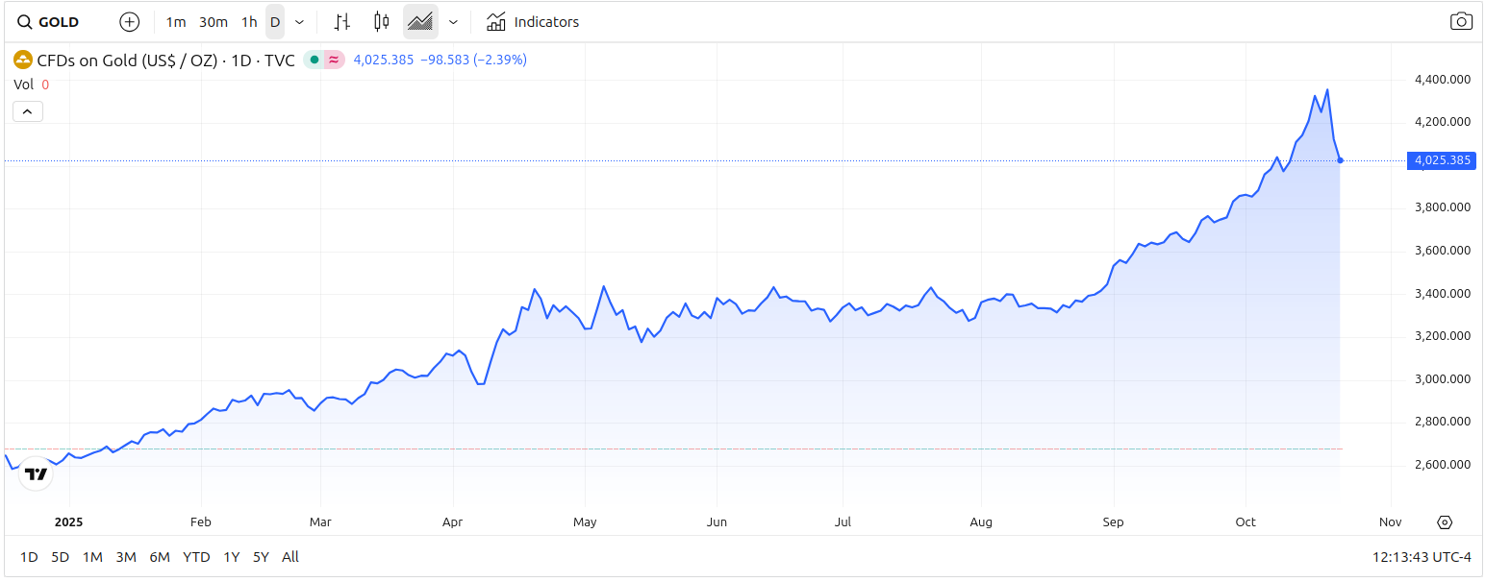This screenshot has height=582, width=1485.
Task: Set range to 1D
Action: coord(29,557)
